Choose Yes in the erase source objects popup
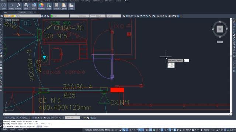236x132 pixels. click(x=171, y=64)
